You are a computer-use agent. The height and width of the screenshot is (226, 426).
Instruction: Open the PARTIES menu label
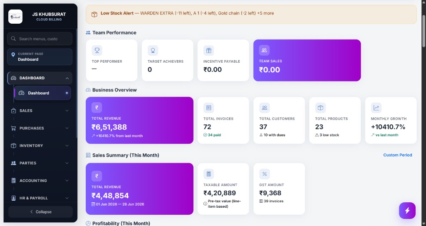click(x=28, y=163)
